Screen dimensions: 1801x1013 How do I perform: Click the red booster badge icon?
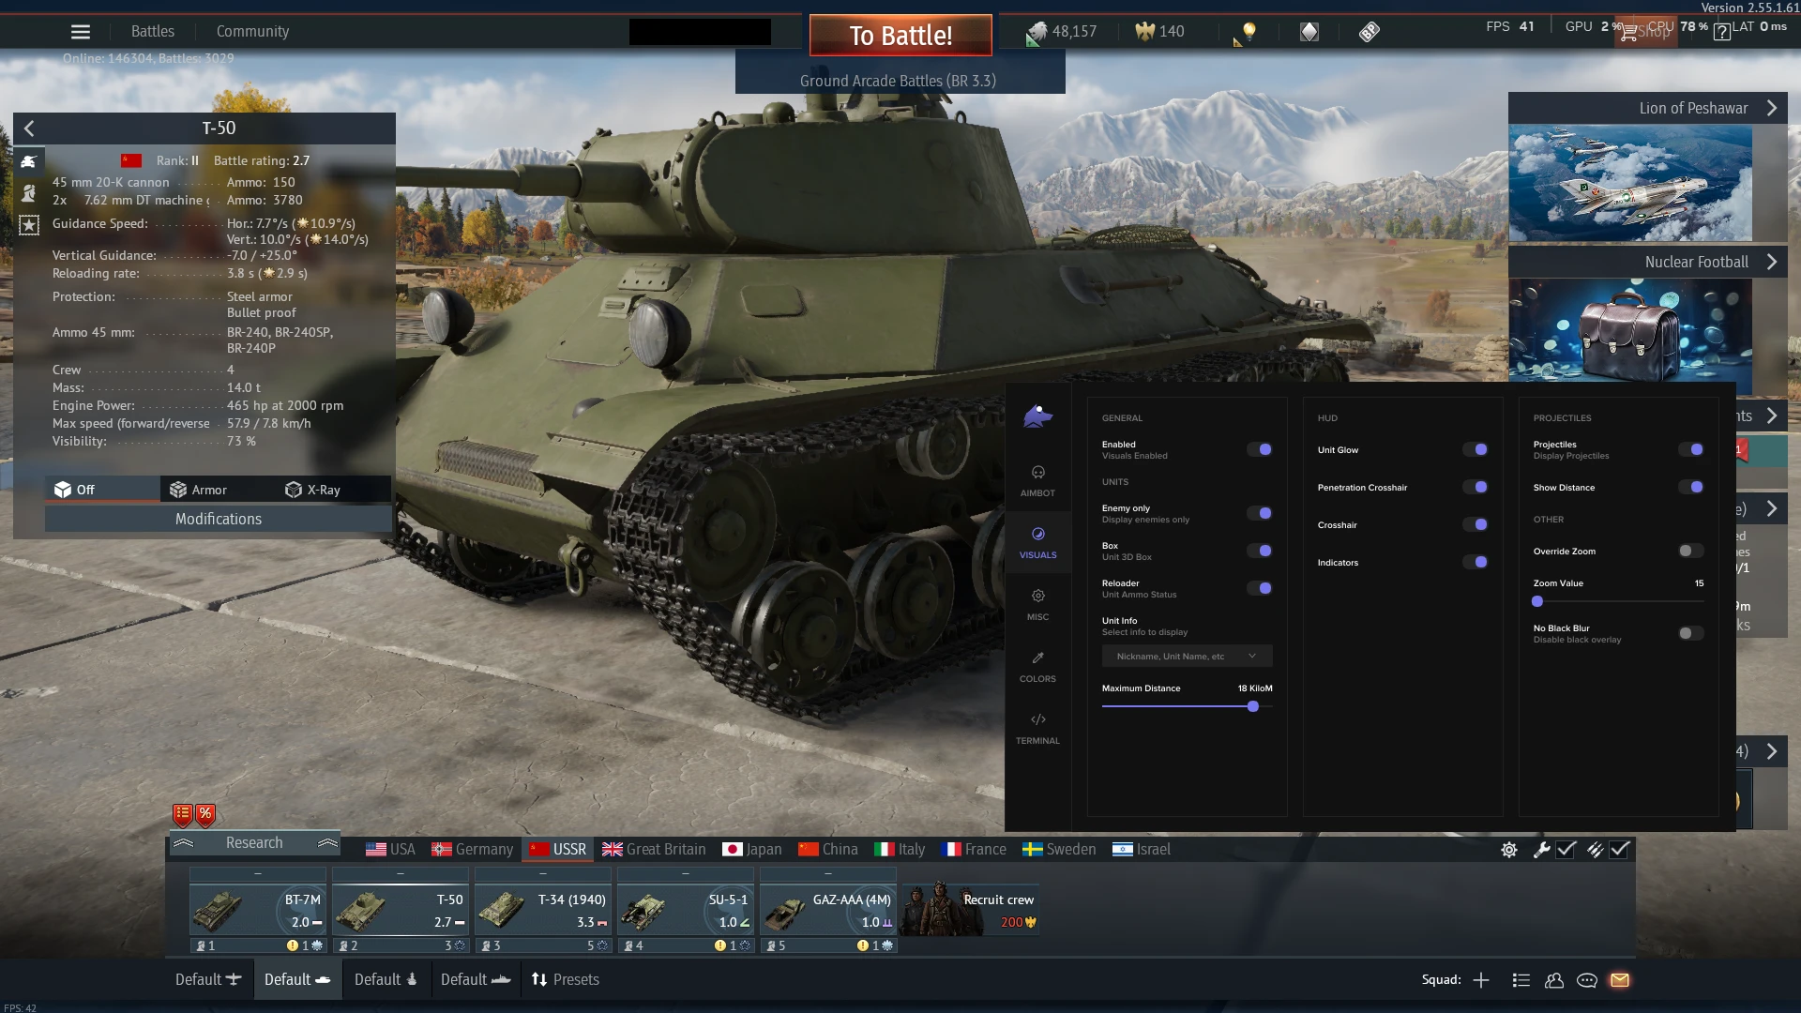(x=183, y=815)
